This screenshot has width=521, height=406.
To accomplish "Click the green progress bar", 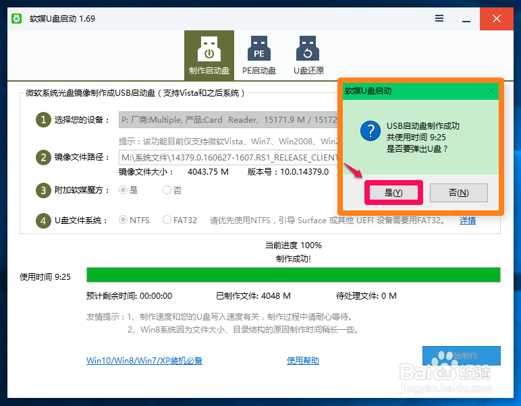I will 294,275.
